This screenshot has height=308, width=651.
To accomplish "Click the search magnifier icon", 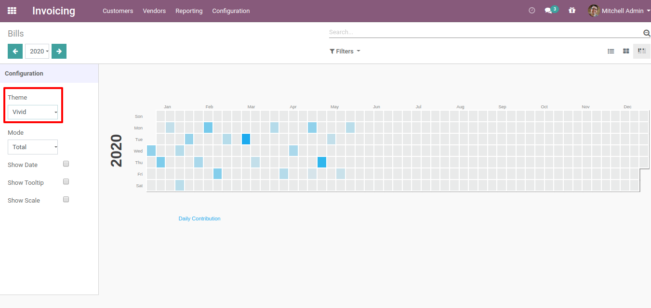I will click(x=647, y=33).
